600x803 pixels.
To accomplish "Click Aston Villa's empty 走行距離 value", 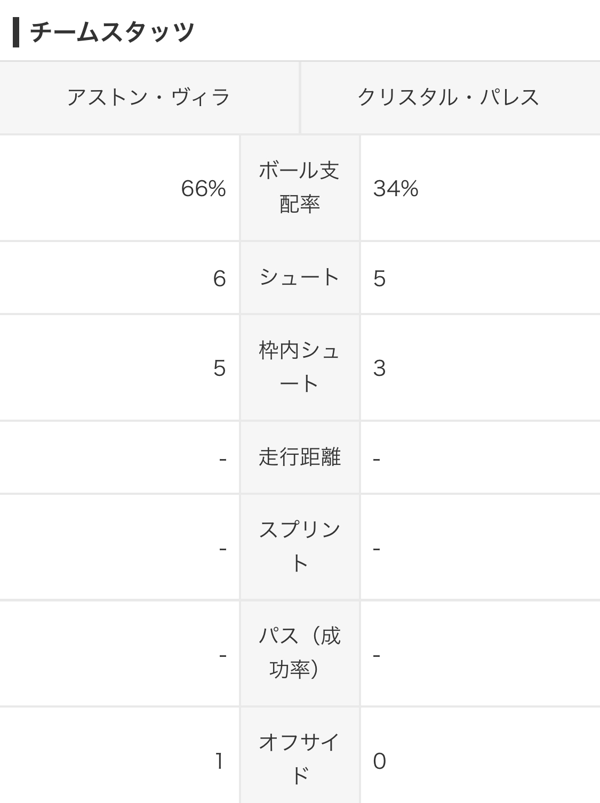I will [223, 459].
